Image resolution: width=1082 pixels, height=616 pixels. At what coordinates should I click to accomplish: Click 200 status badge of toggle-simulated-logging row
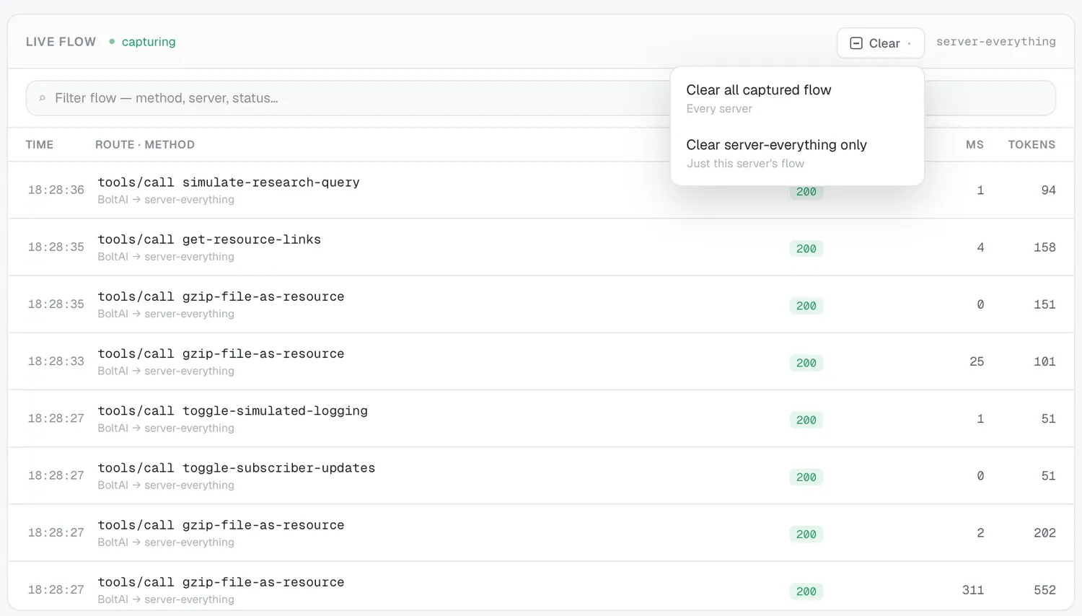coord(806,420)
